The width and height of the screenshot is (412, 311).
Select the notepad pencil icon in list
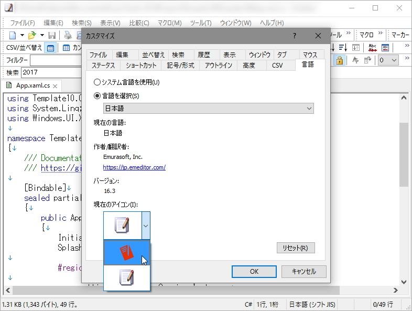[x=127, y=277]
